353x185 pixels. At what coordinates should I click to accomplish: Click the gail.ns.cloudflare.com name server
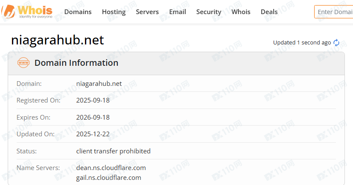tap(108, 177)
